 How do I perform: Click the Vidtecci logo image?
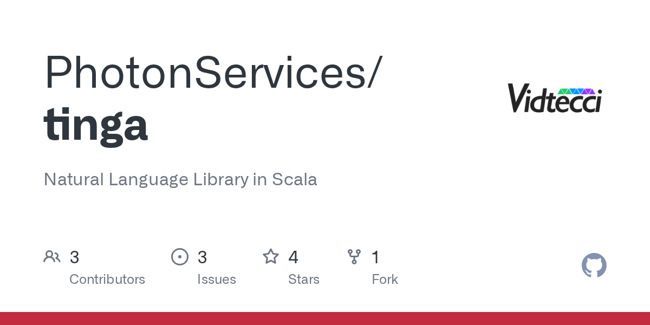(555, 97)
